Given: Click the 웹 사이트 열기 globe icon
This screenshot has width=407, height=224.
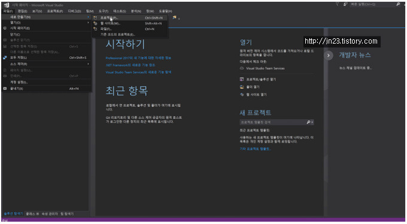Looking at the screenshot, I should click(x=242, y=94).
